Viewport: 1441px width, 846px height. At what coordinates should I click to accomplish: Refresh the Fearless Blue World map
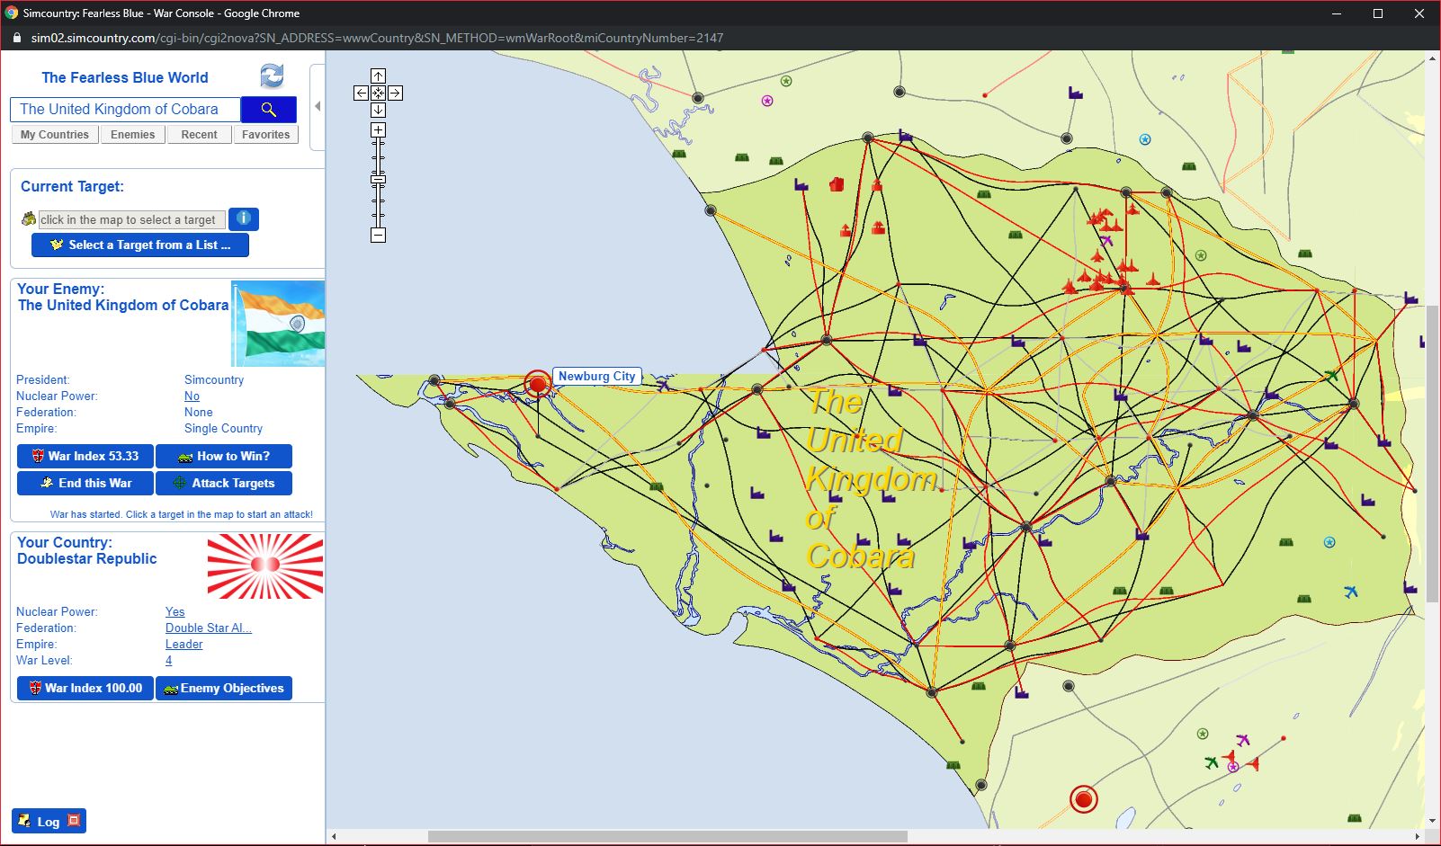click(272, 76)
